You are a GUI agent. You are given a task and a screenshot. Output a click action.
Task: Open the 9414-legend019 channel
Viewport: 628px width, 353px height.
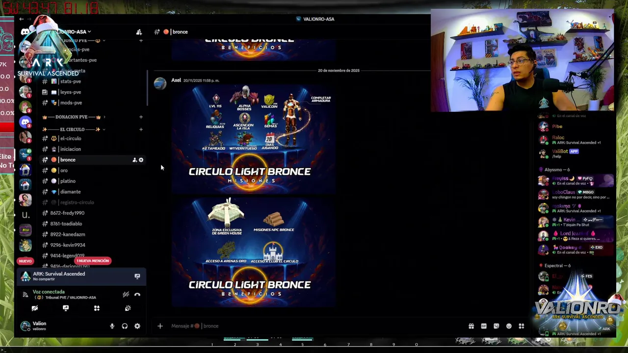click(x=67, y=255)
